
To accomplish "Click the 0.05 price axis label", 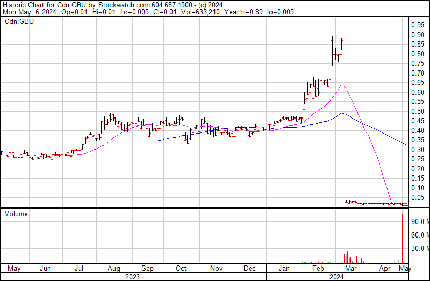I will 418,198.
